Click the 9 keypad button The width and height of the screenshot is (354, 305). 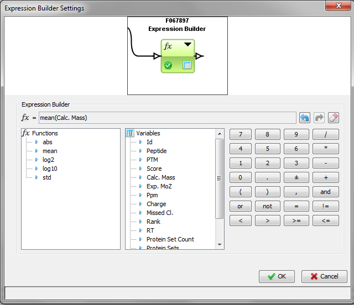pos(296,134)
